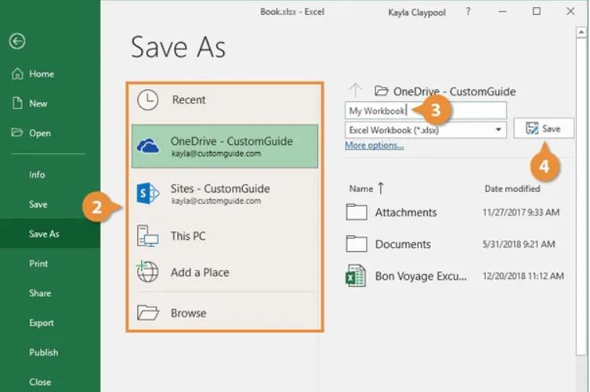
Task: Select the Recent clock icon
Action: pyautogui.click(x=147, y=100)
